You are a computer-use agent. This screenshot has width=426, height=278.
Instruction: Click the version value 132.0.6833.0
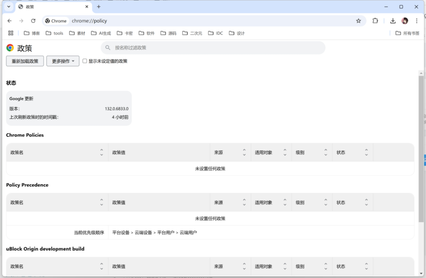116,108
